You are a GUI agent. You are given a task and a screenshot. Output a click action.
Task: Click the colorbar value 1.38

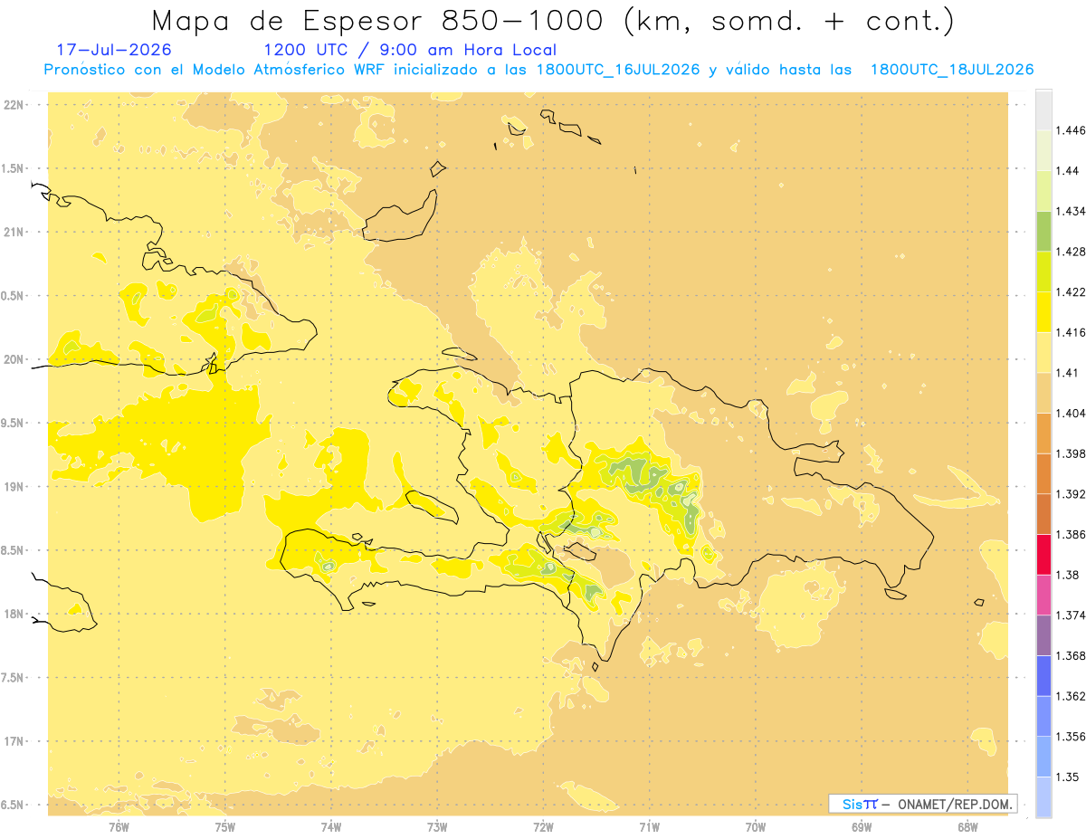click(x=1067, y=575)
